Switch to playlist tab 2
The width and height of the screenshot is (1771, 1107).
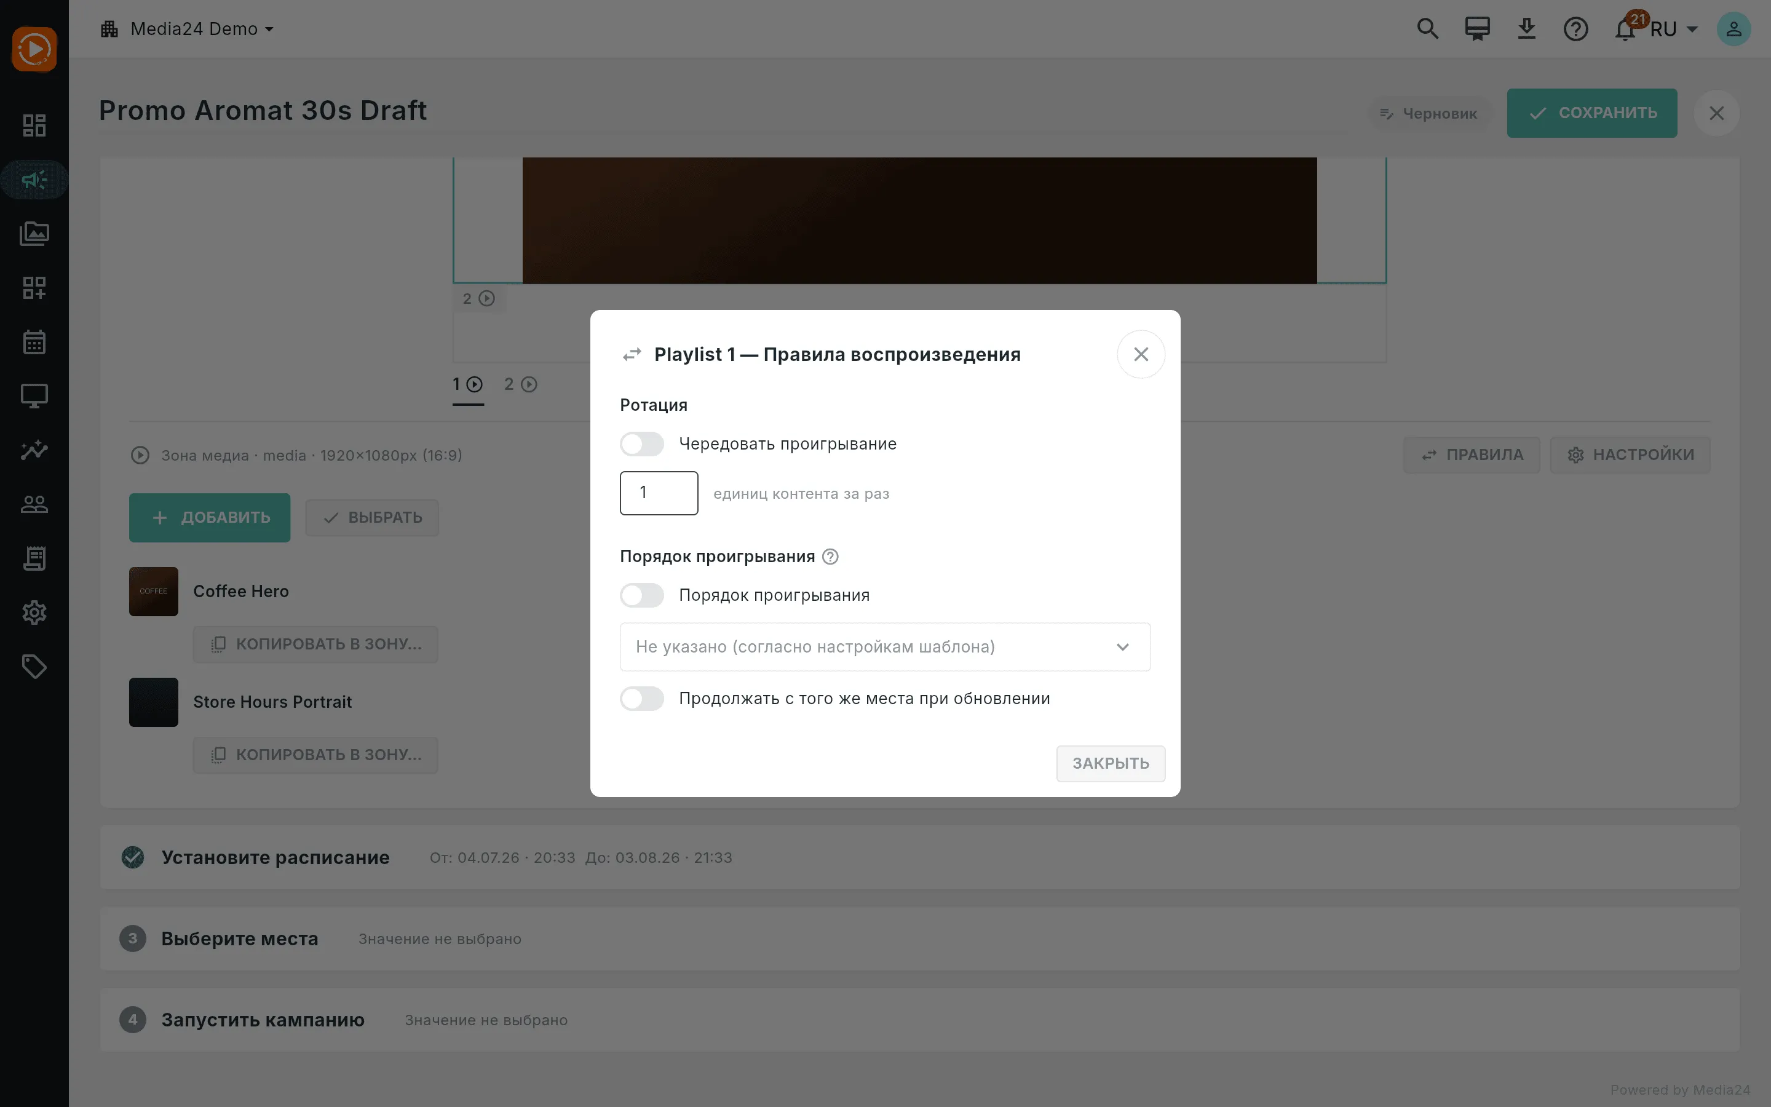pyautogui.click(x=520, y=384)
